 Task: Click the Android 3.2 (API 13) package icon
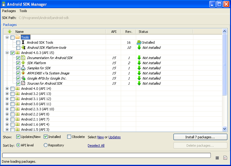click(x=17, y=93)
